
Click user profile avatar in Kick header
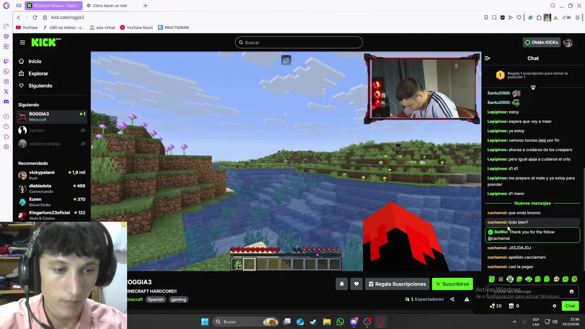pos(568,42)
